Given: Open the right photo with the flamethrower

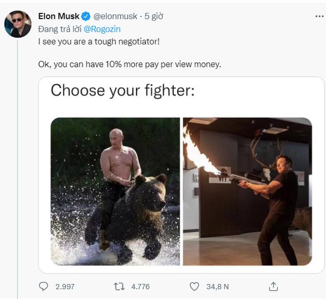Looking at the screenshot, I should (x=247, y=191).
